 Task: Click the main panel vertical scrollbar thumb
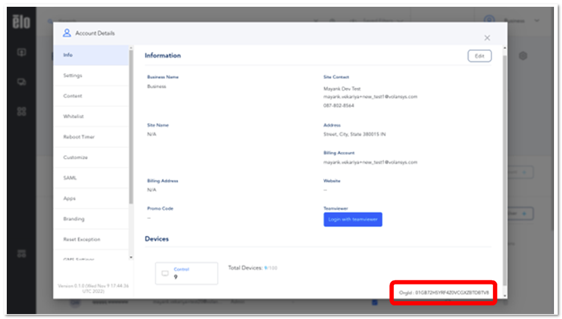(505, 170)
